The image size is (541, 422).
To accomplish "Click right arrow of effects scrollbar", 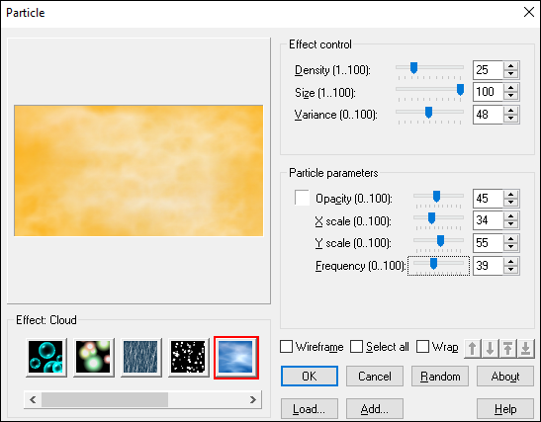I will (253, 399).
